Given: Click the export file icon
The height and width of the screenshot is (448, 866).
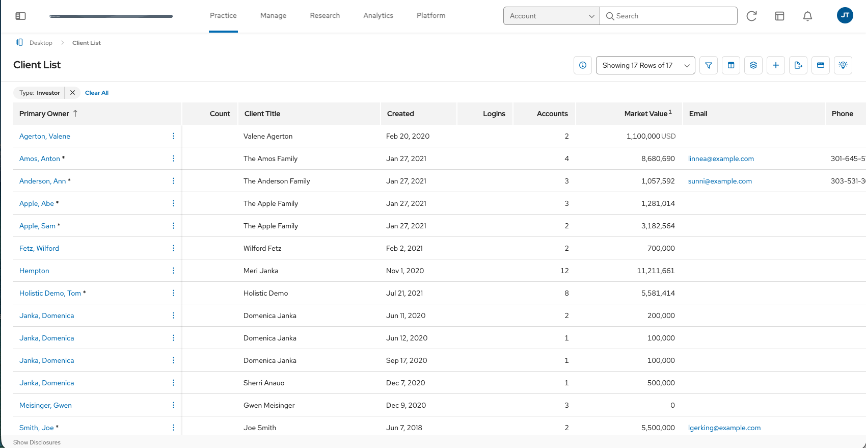Looking at the screenshot, I should [x=798, y=65].
